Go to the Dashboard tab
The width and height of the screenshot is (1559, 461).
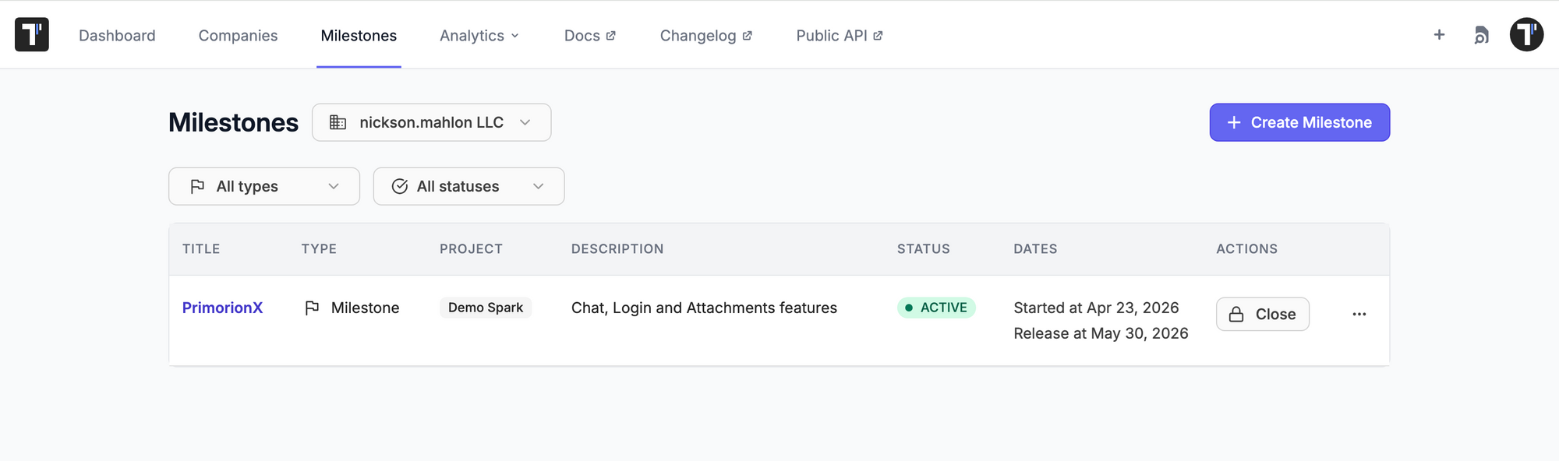click(117, 36)
